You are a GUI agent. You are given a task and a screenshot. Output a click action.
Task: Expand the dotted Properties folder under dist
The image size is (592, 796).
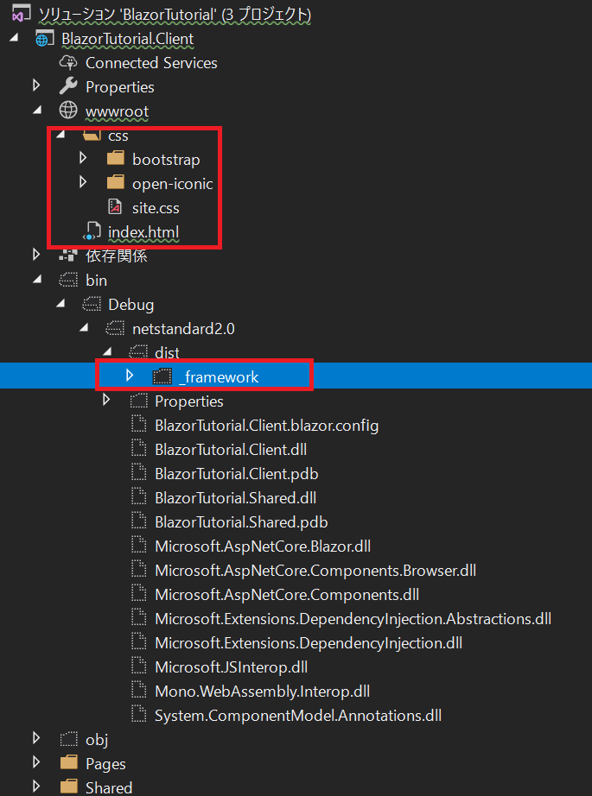[x=106, y=400]
